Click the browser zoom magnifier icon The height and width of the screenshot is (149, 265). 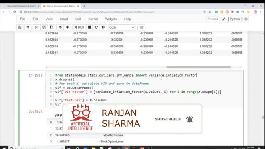pos(205,12)
